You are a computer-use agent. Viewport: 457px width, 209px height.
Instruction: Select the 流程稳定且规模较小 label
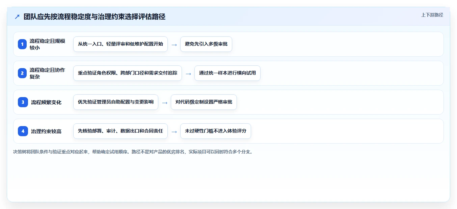(47, 44)
